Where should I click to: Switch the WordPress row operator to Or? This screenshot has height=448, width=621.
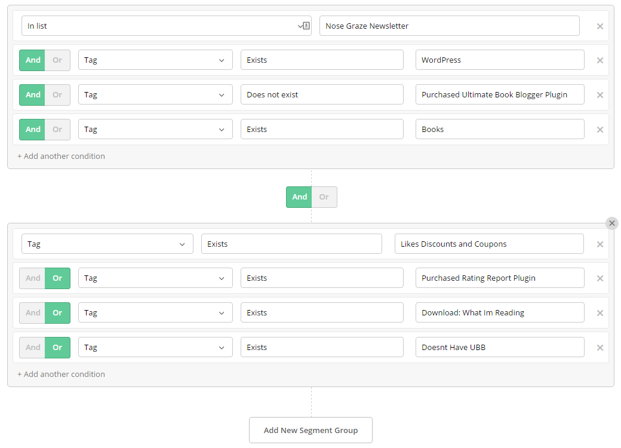[x=57, y=60]
